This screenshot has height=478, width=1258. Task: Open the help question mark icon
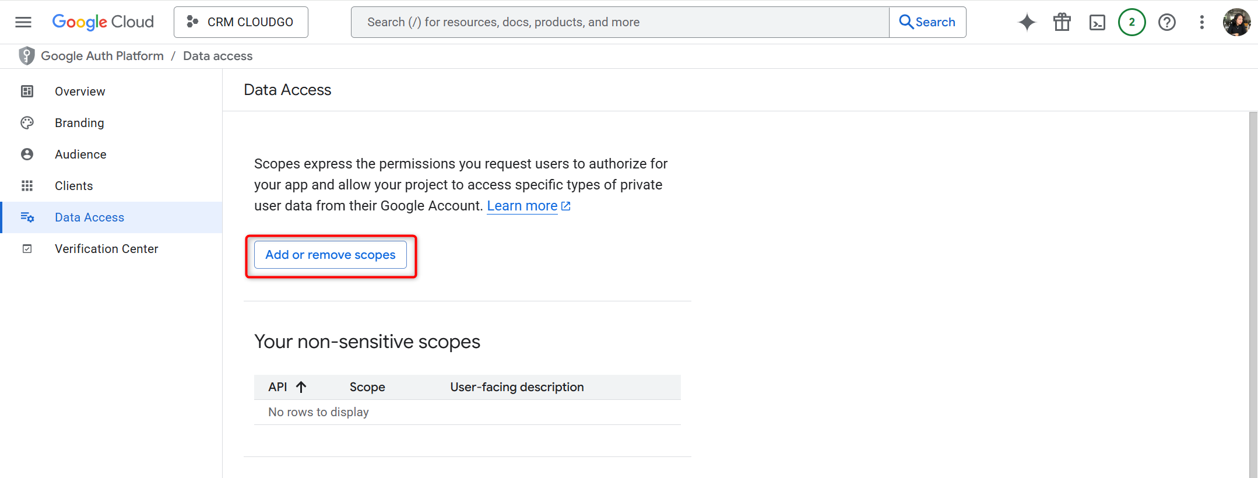(x=1166, y=22)
